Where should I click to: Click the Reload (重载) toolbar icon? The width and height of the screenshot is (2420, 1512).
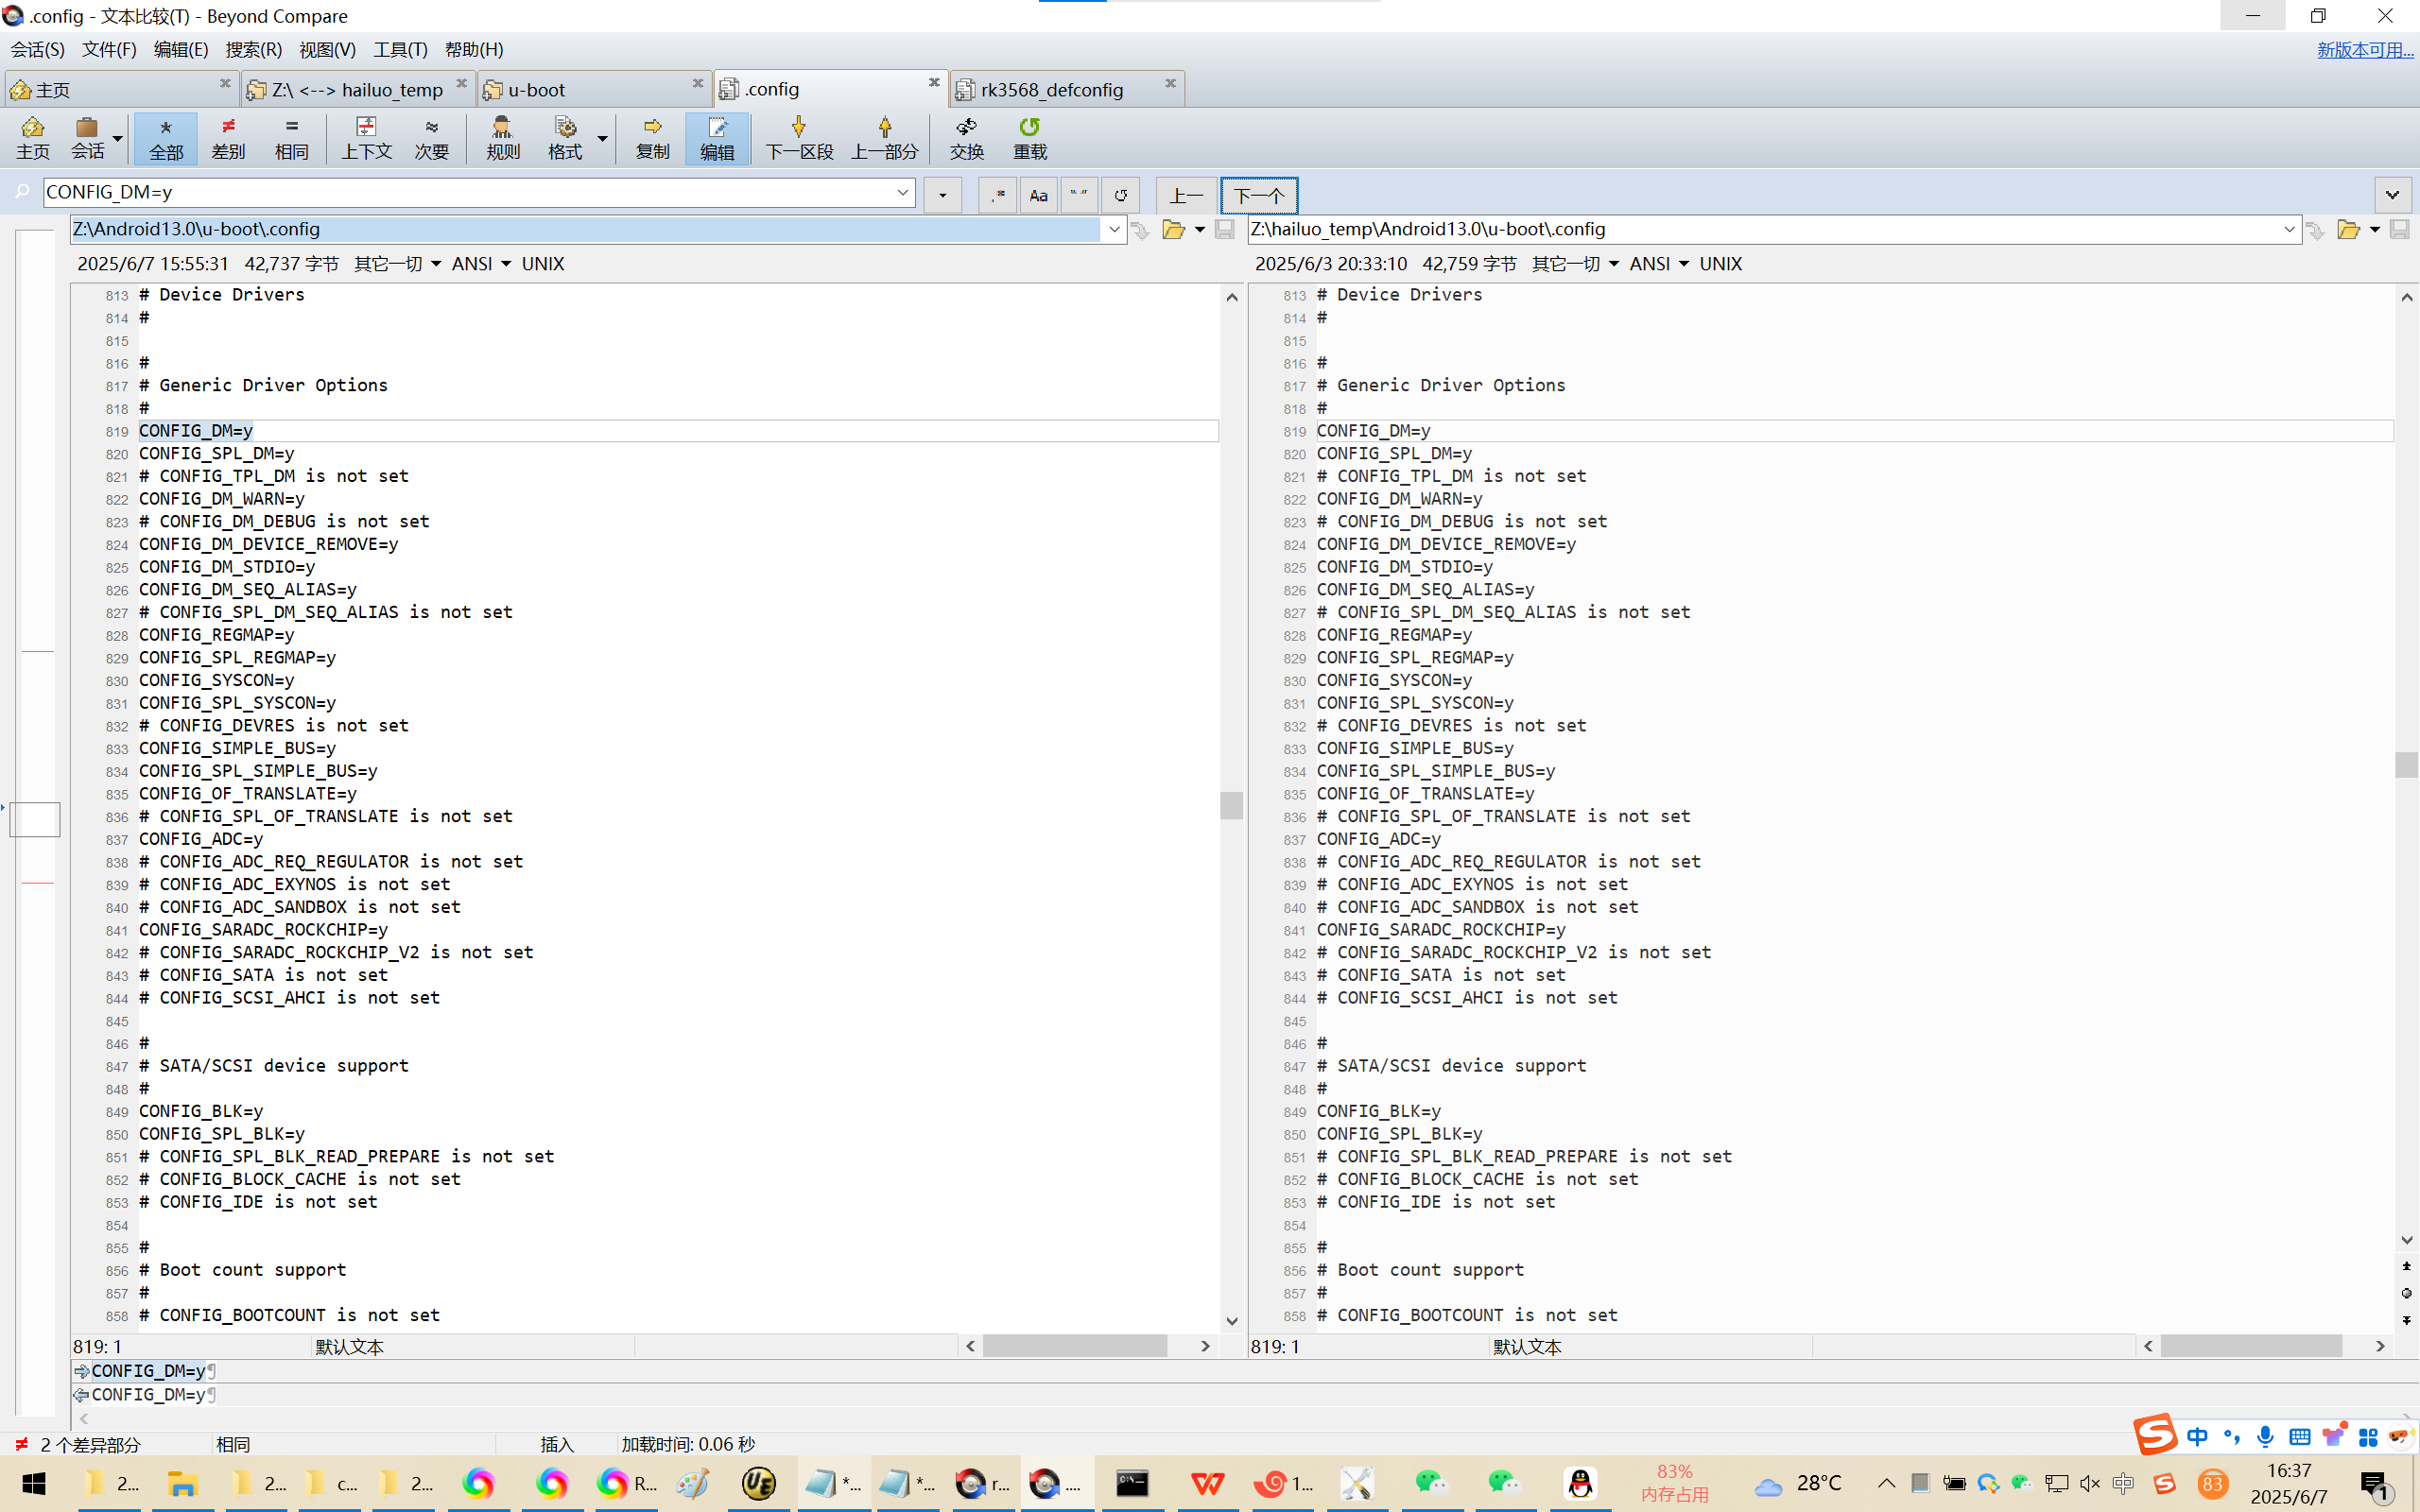point(1029,137)
